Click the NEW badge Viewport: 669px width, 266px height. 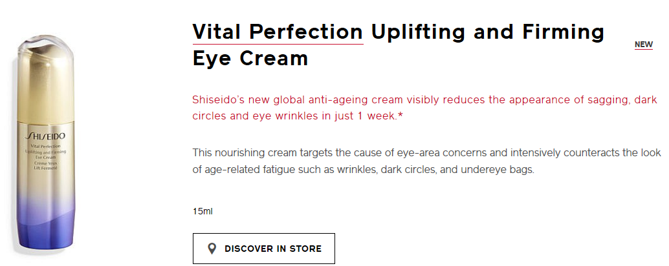click(643, 45)
